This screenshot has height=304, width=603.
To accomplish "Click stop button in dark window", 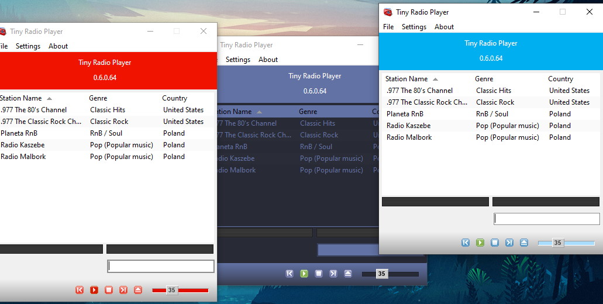I will point(319,274).
